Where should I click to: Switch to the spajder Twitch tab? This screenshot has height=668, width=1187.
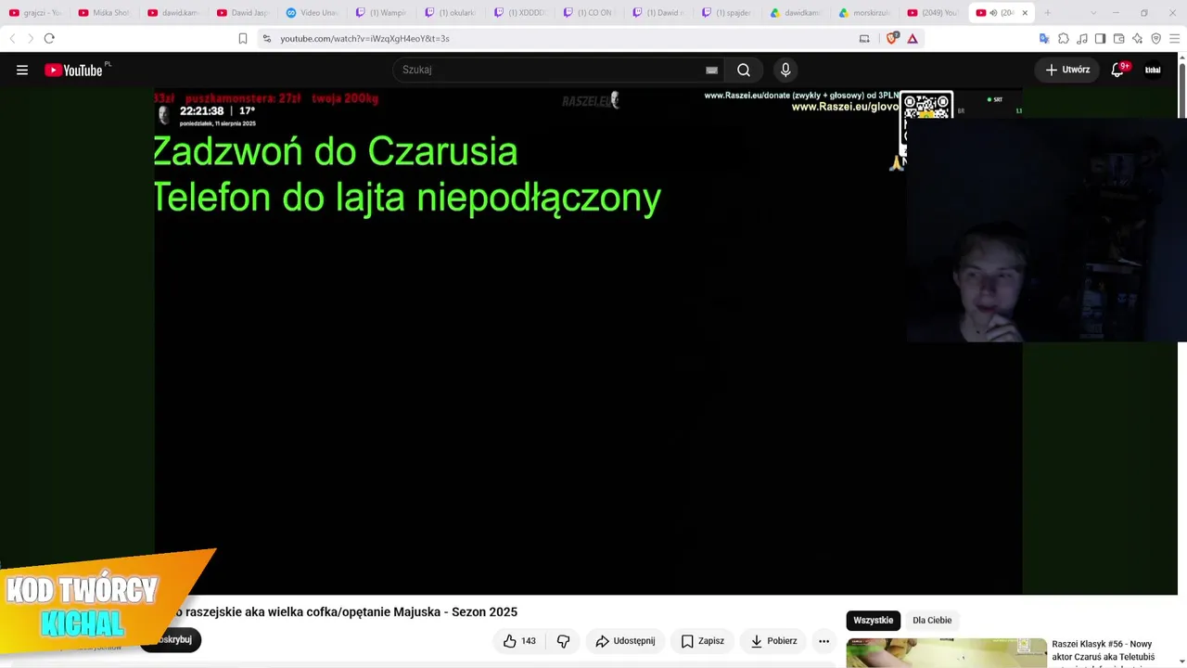(x=727, y=13)
